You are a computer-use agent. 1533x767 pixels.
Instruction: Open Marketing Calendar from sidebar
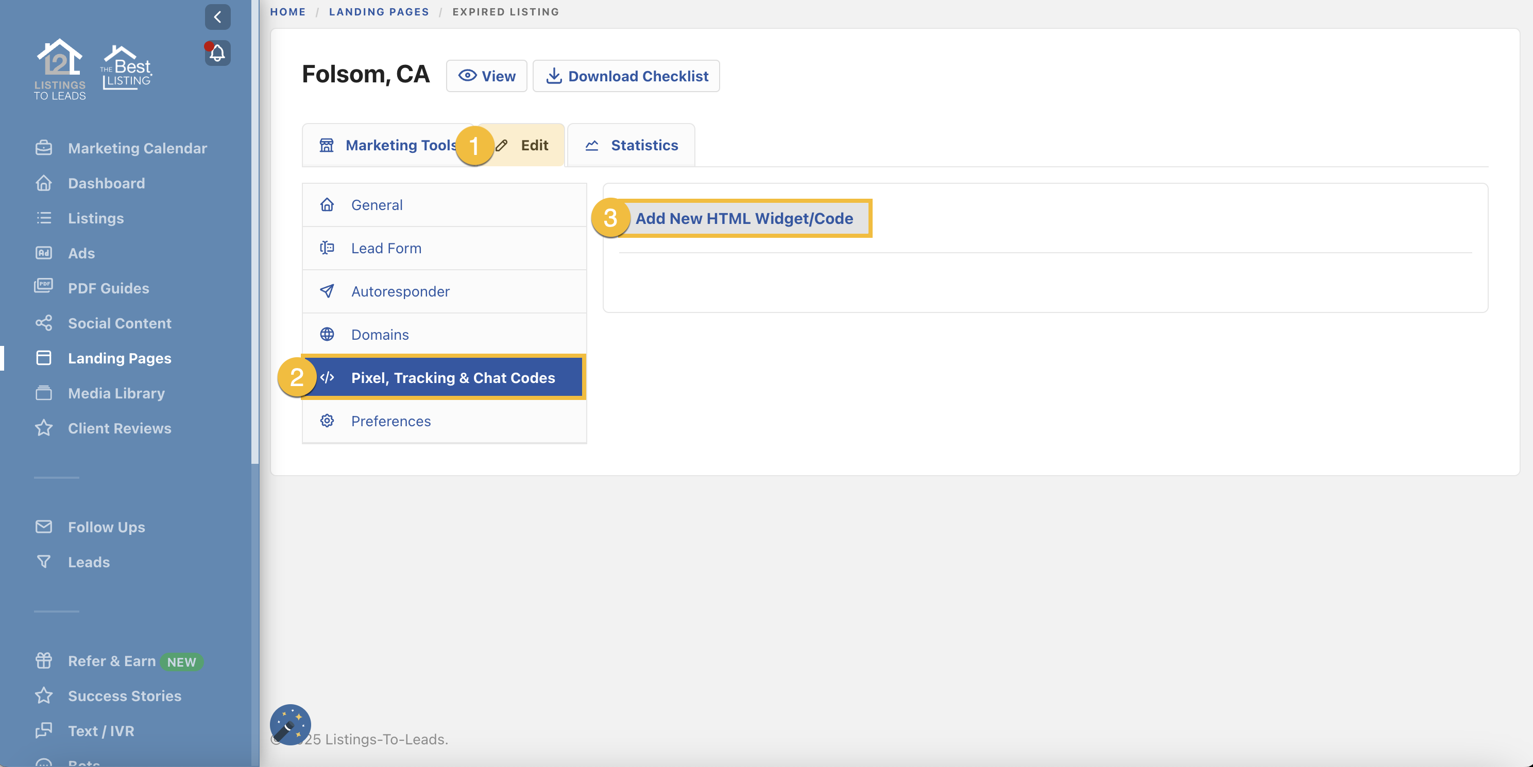pyautogui.click(x=137, y=148)
